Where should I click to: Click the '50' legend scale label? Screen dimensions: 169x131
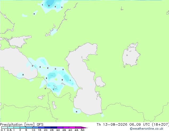pyautogui.click(x=82, y=130)
